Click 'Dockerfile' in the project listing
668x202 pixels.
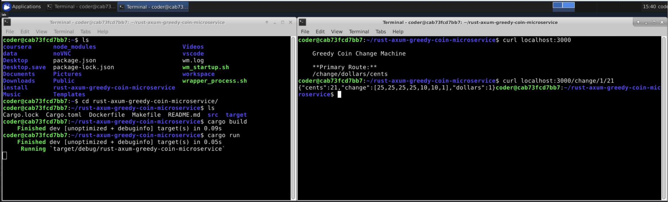107,115
